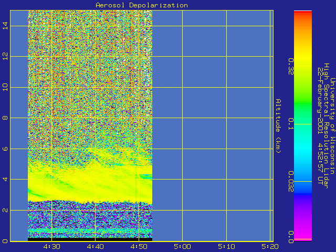
Task: Select the 4:40 time tick label
Action: (95, 246)
